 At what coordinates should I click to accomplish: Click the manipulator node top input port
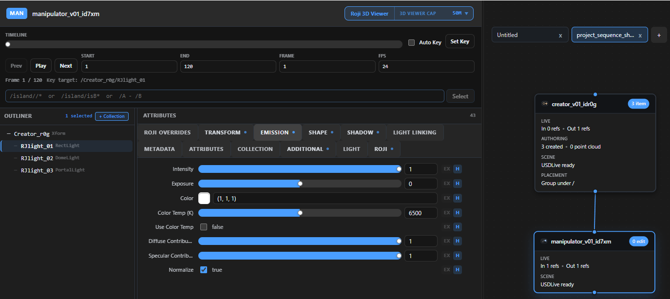point(594,232)
